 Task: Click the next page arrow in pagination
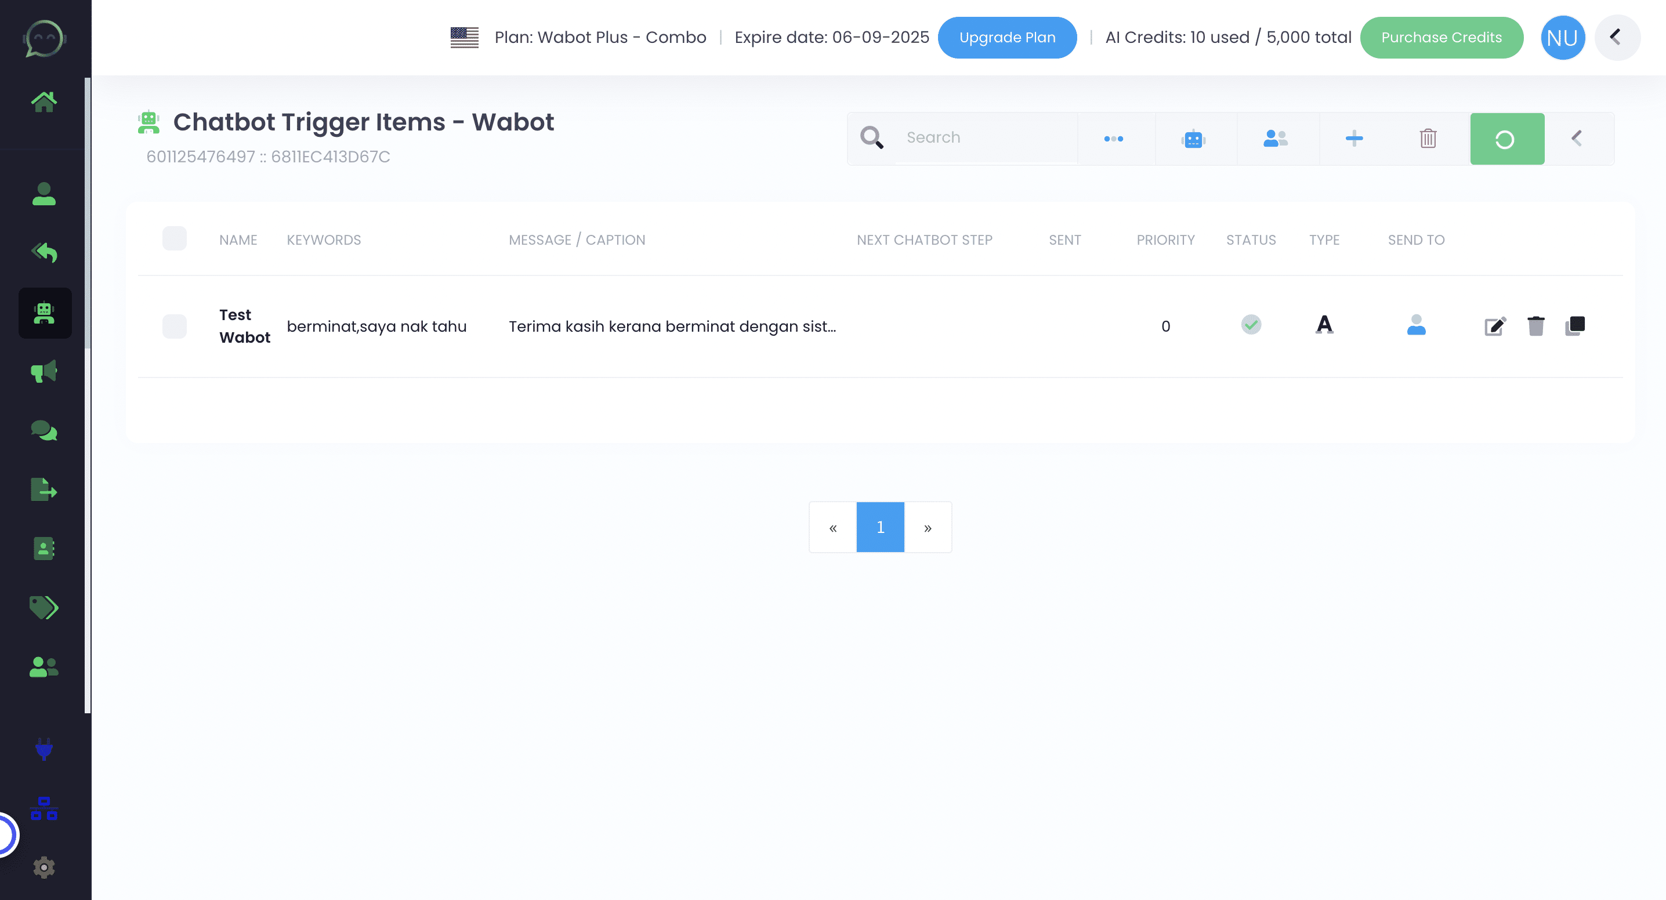tap(928, 527)
